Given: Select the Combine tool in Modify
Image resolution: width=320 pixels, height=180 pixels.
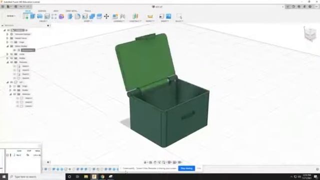Looking at the screenshot, I should click(x=92, y=16).
